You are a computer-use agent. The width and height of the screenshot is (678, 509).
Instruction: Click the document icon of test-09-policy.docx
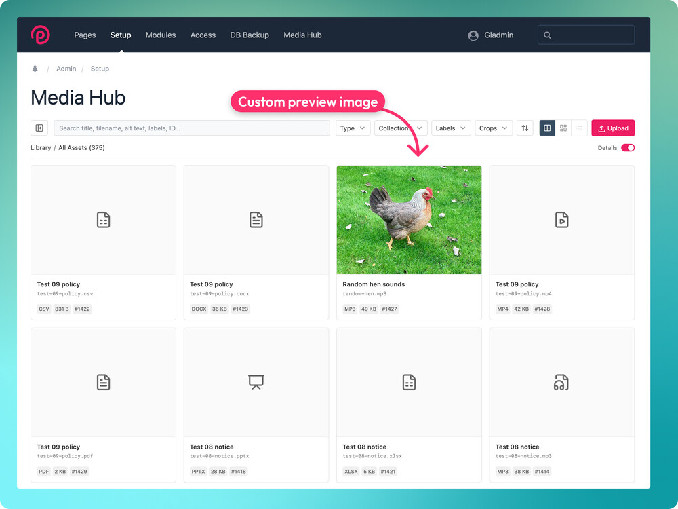tap(256, 220)
